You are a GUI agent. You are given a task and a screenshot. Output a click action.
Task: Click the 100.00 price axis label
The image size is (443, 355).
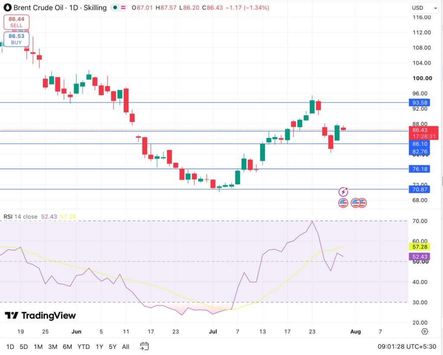pyautogui.click(x=422, y=78)
